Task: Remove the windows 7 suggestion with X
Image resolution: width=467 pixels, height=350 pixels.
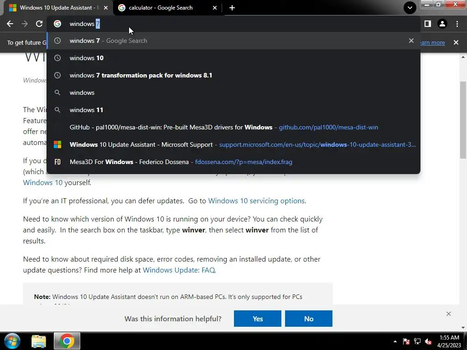Action: [x=411, y=41]
